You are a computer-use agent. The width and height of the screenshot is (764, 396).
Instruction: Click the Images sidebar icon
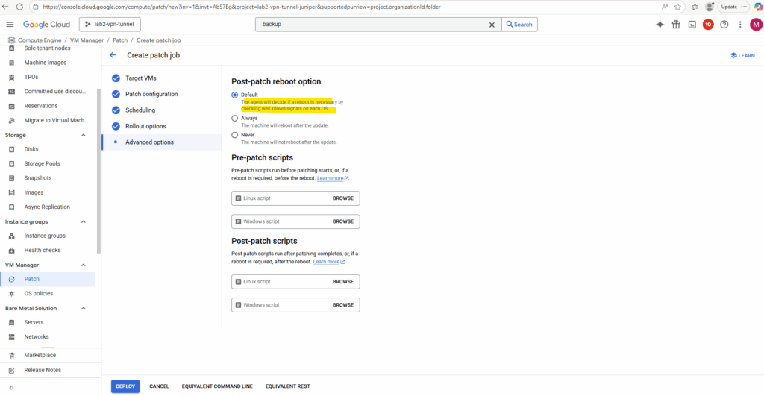[12, 192]
